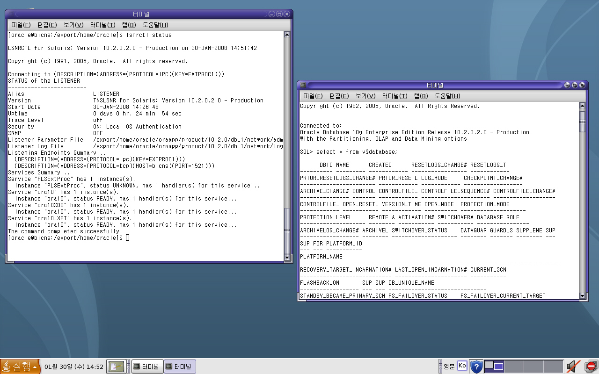Click the 'lsnrctl status' command text

coord(149,35)
